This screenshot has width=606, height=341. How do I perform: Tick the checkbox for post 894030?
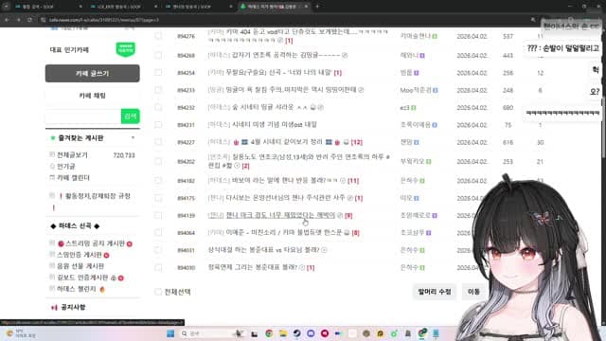[x=158, y=267]
